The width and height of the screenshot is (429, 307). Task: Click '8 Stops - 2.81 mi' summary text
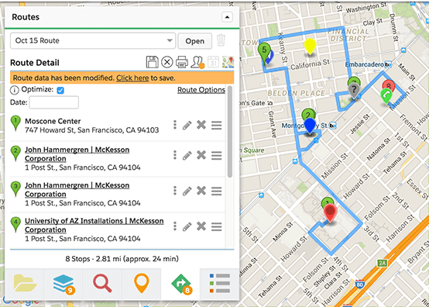[122, 259]
